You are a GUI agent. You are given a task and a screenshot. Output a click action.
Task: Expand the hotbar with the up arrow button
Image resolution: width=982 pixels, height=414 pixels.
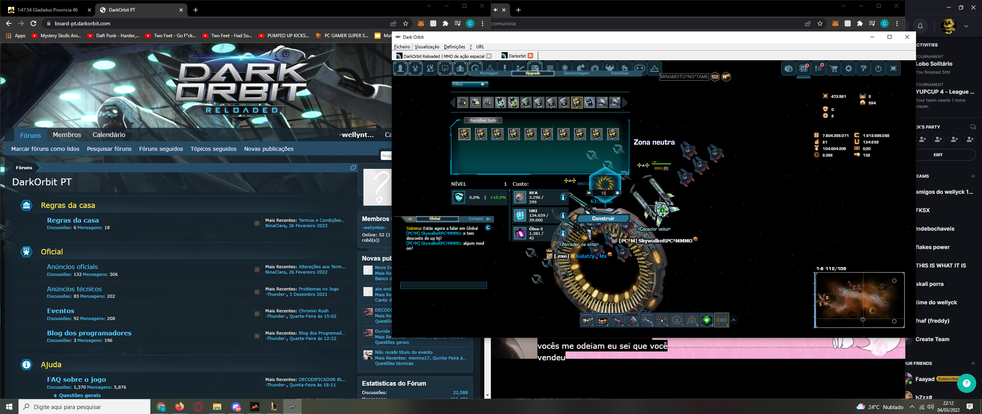tap(733, 320)
